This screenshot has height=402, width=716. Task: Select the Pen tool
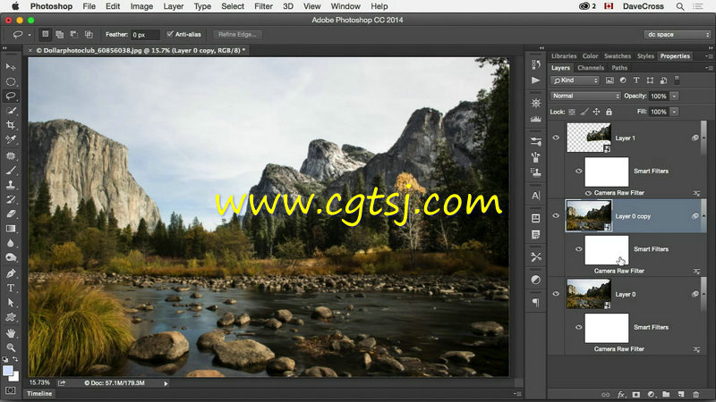point(11,273)
